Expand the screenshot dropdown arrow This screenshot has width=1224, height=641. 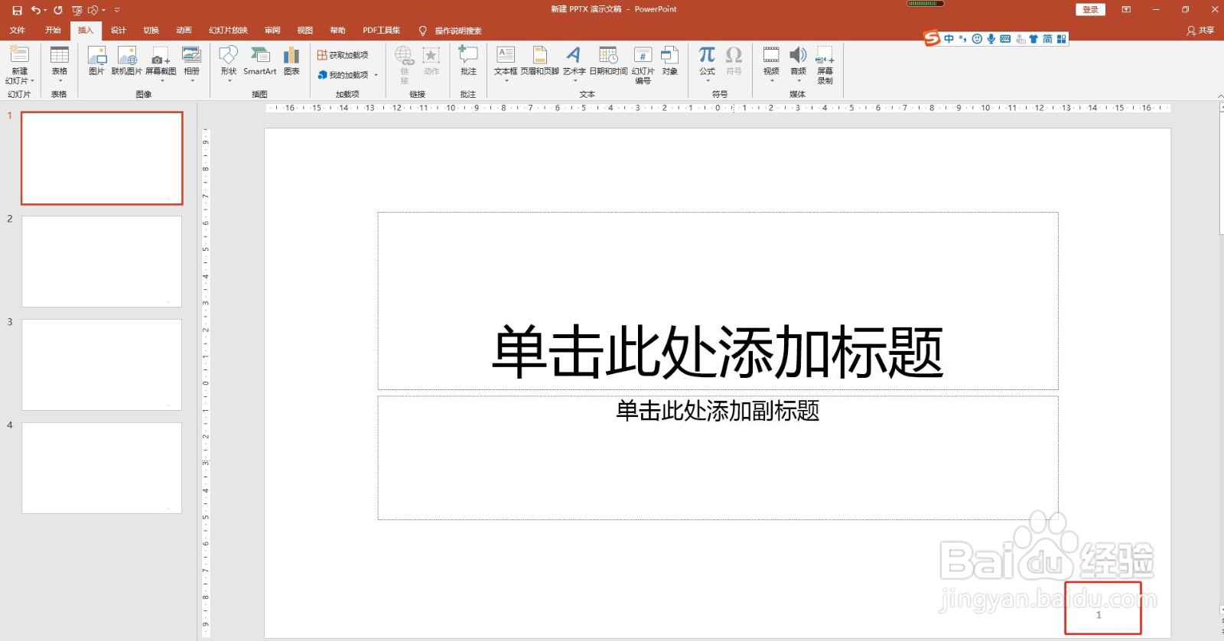pyautogui.click(x=161, y=80)
